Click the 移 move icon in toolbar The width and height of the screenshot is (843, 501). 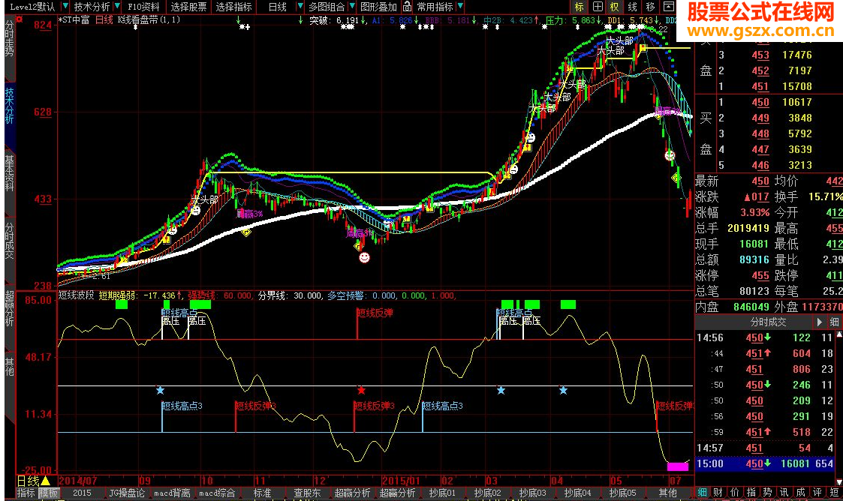[650, 7]
